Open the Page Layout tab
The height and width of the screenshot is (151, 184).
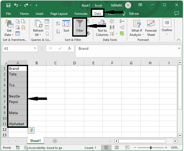tap(59, 14)
